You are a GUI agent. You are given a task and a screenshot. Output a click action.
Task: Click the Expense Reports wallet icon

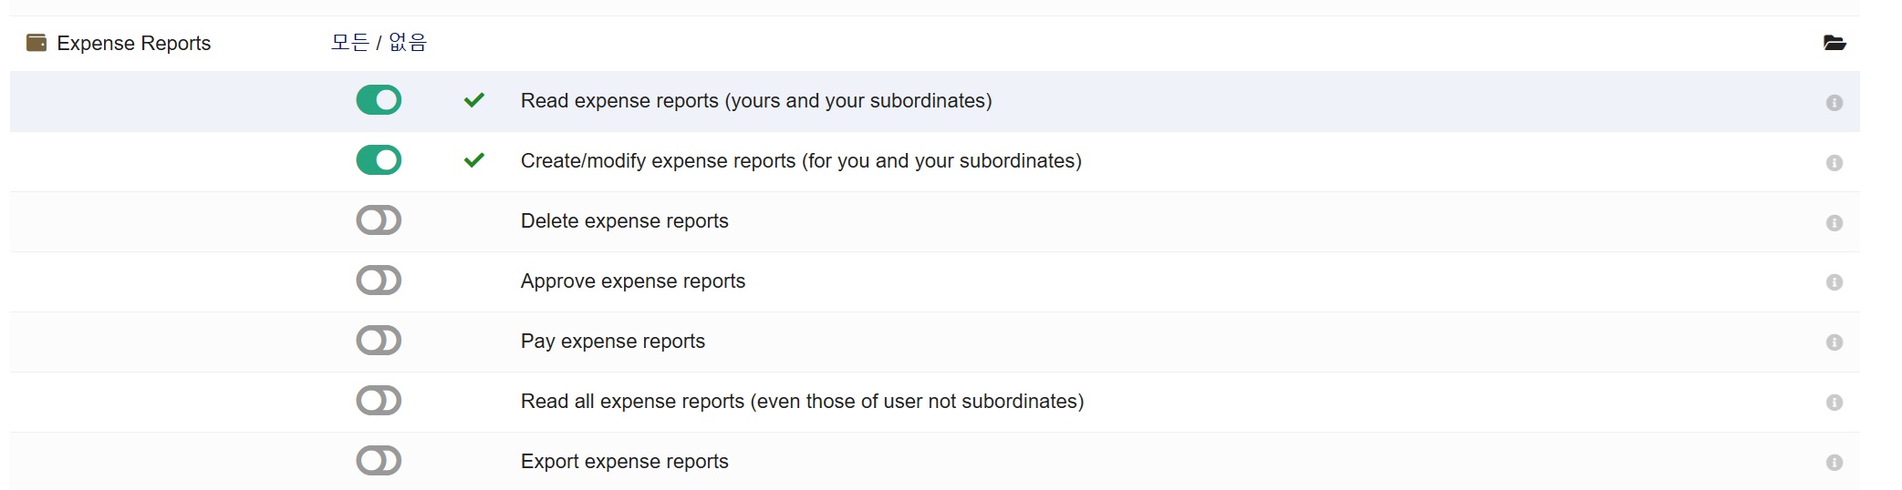pyautogui.click(x=36, y=43)
